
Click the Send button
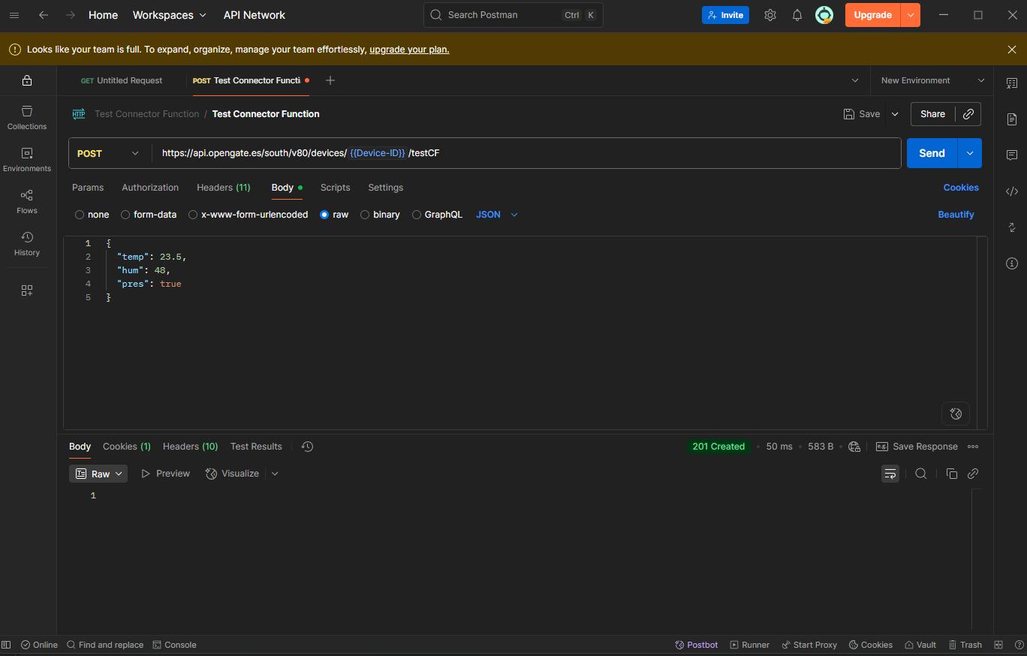tap(932, 153)
